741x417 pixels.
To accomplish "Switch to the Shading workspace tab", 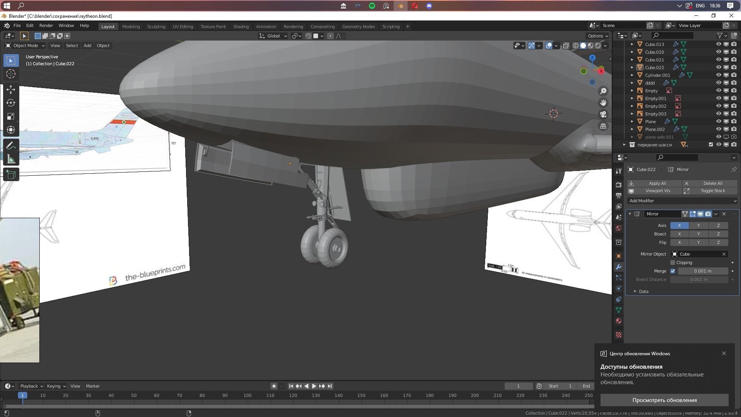I will click(241, 27).
